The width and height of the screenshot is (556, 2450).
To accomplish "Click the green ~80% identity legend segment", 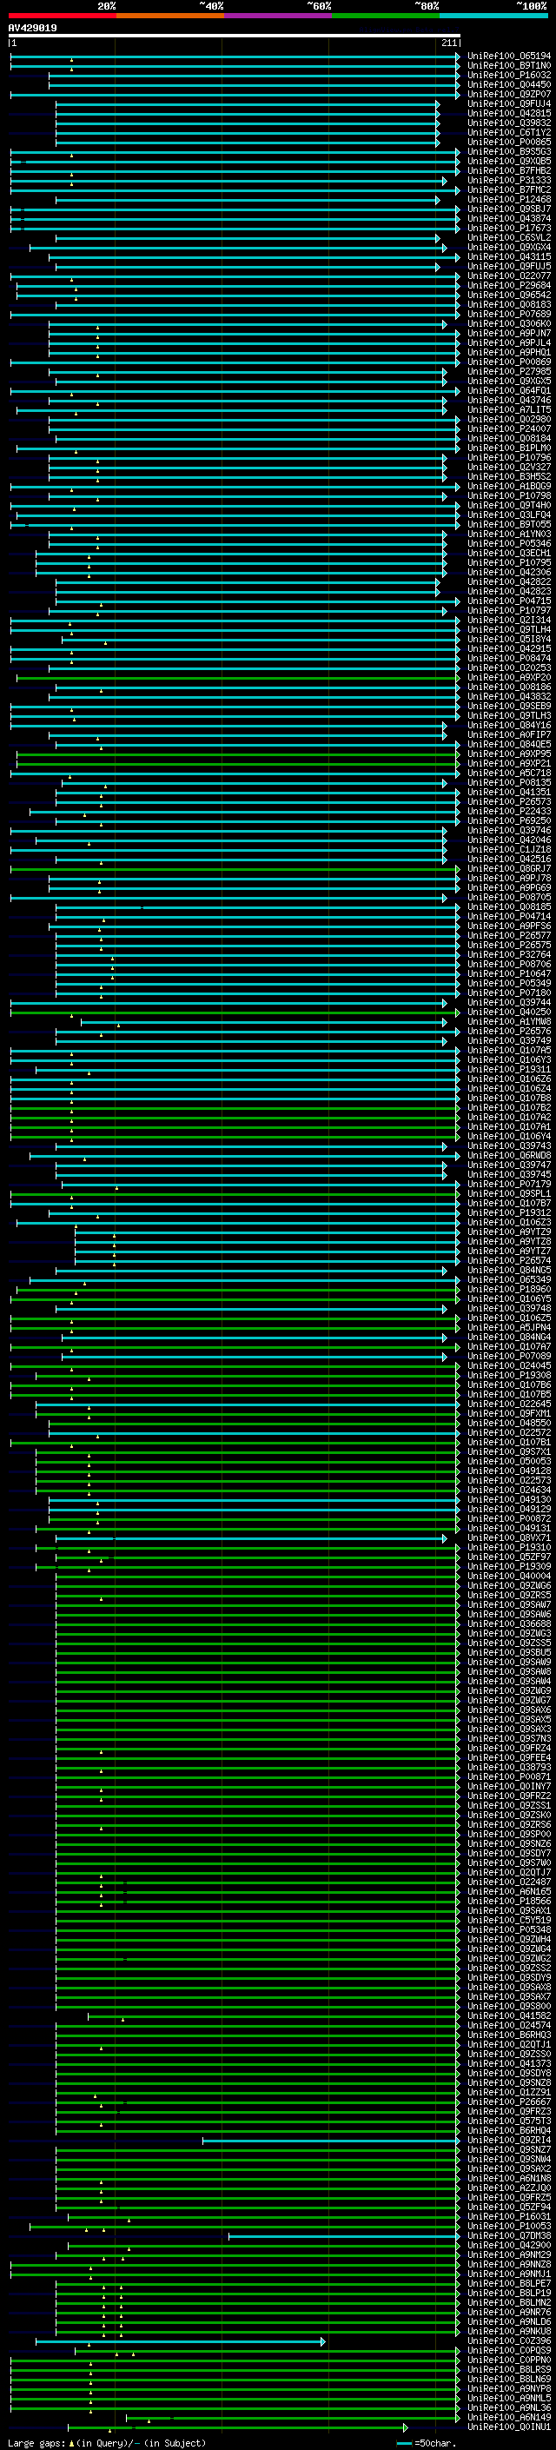I will pos(386,16).
